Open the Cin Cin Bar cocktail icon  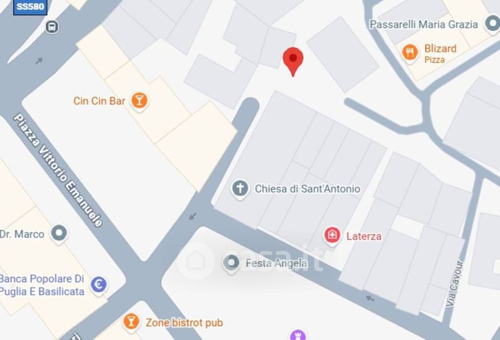[x=139, y=100]
